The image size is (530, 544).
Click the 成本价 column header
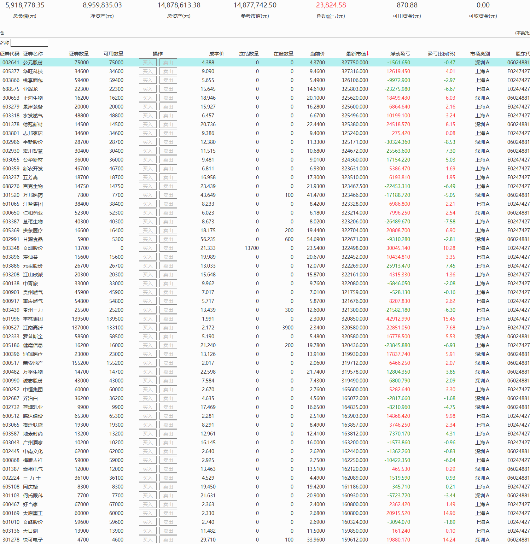coord(217,54)
